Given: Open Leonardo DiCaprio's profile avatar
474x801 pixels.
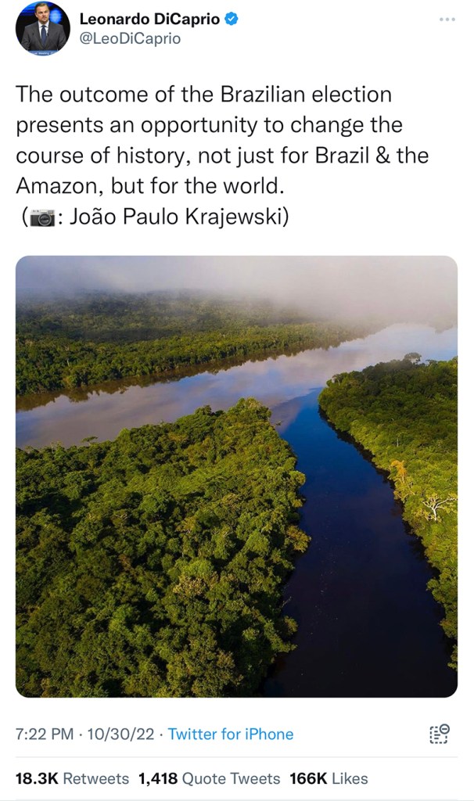Looking at the screenshot, I should pyautogui.click(x=43, y=29).
